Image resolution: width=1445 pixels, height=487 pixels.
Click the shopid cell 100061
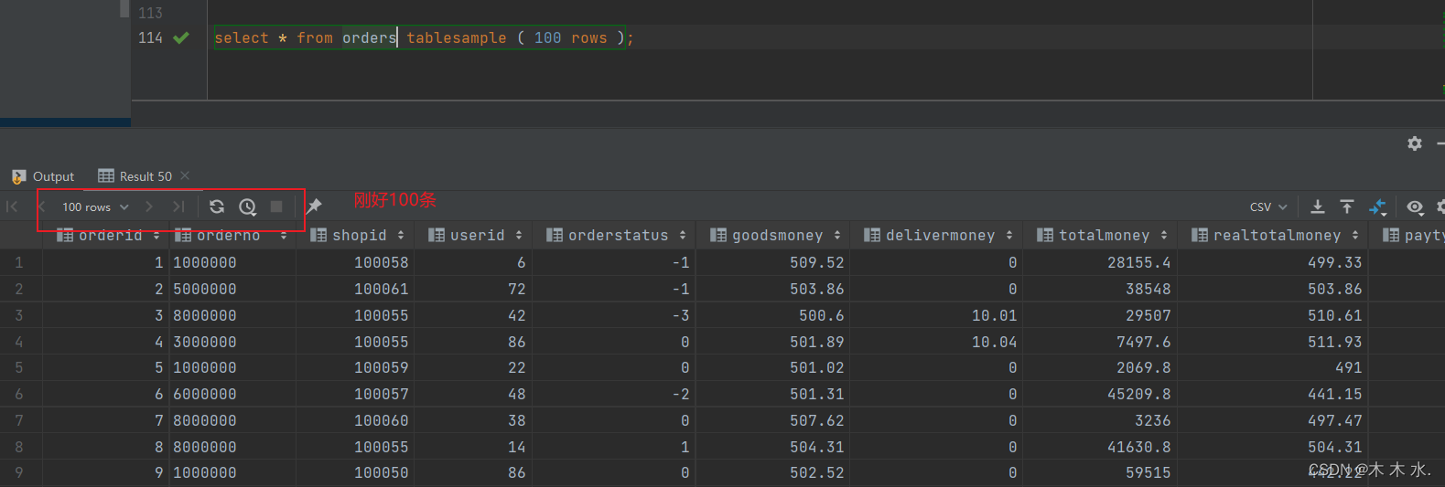[x=355, y=289]
